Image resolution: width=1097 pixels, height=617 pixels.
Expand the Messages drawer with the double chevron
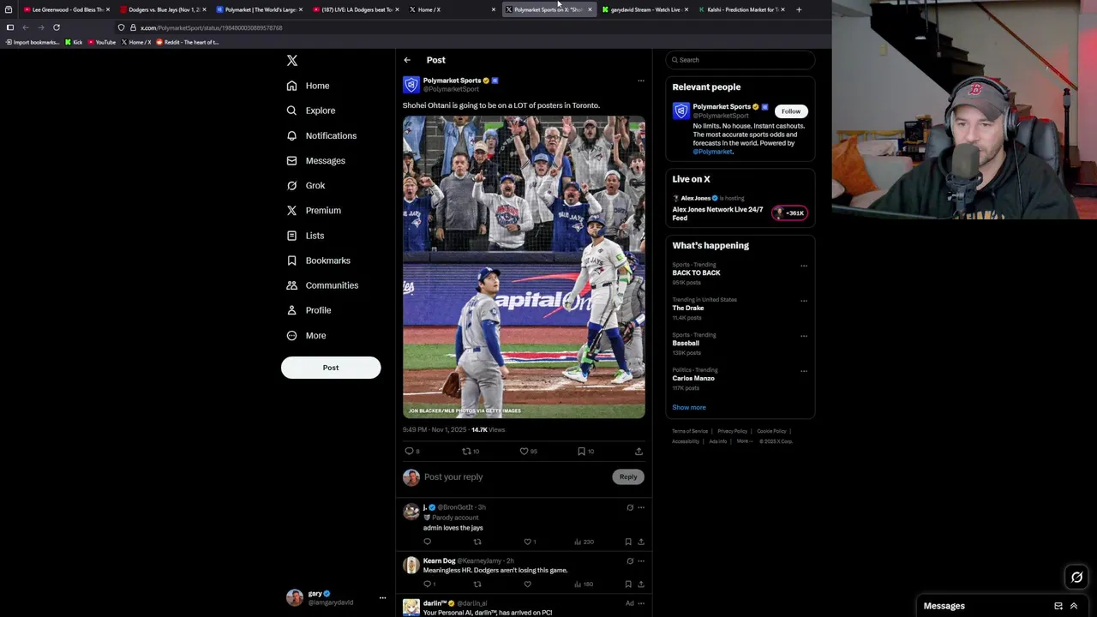1073,606
